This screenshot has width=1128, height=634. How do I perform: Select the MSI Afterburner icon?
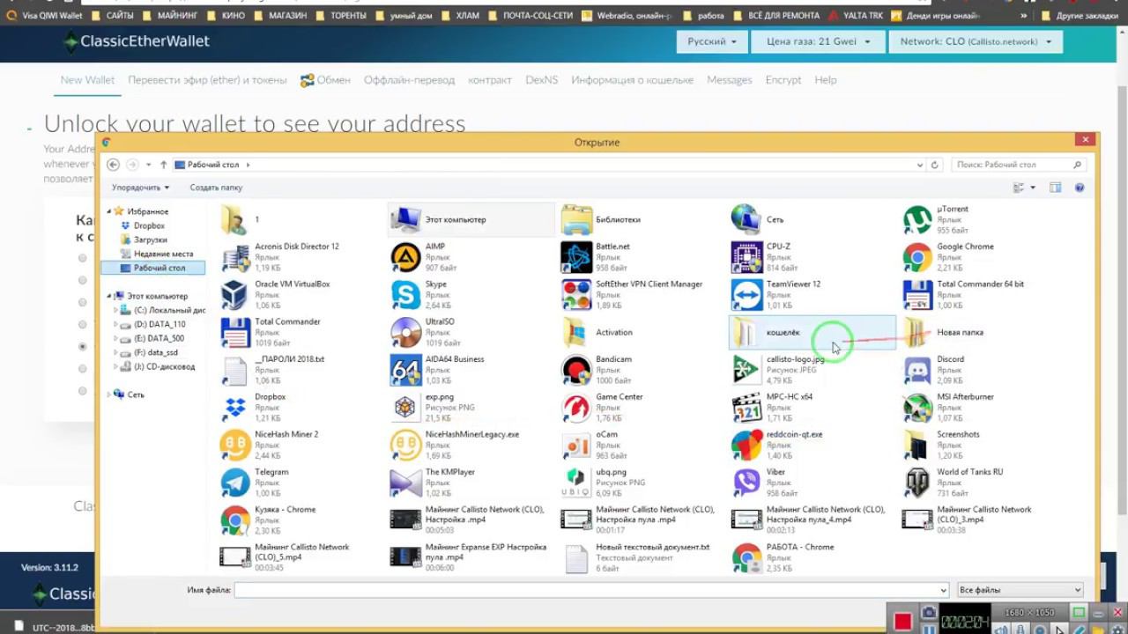pyautogui.click(x=917, y=408)
